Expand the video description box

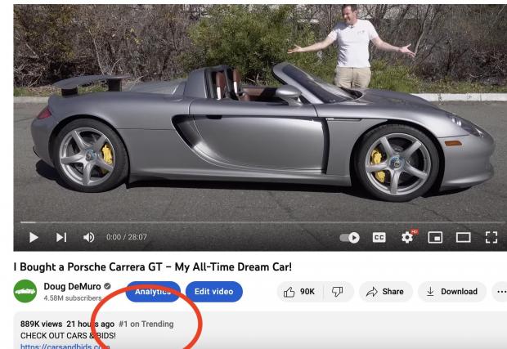[x=260, y=330]
